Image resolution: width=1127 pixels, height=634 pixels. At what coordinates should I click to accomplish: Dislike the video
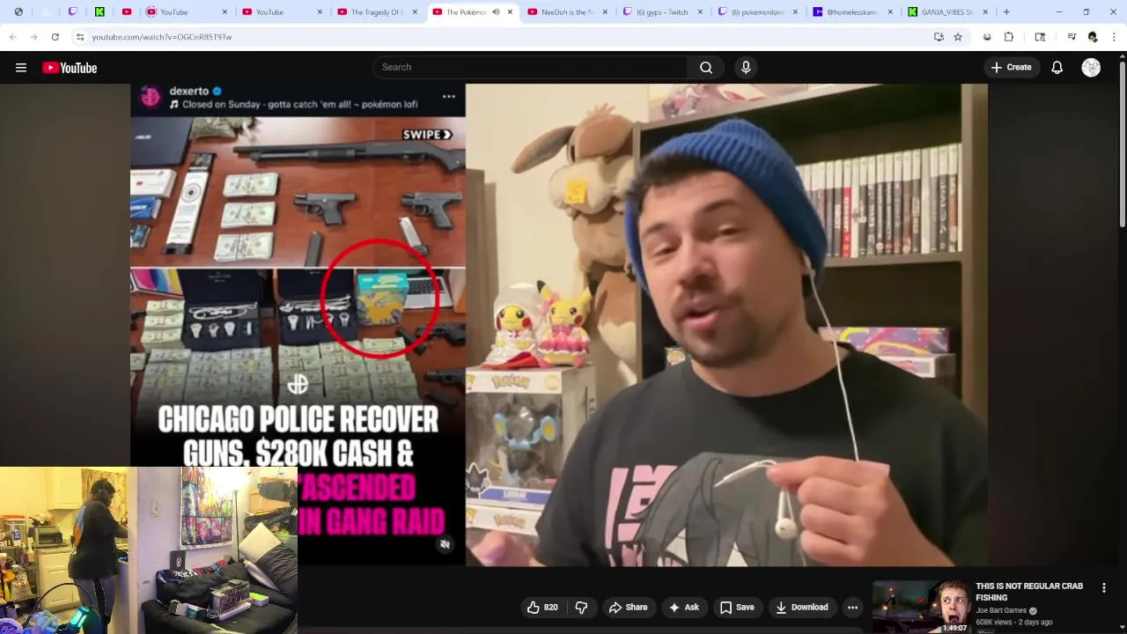[581, 607]
